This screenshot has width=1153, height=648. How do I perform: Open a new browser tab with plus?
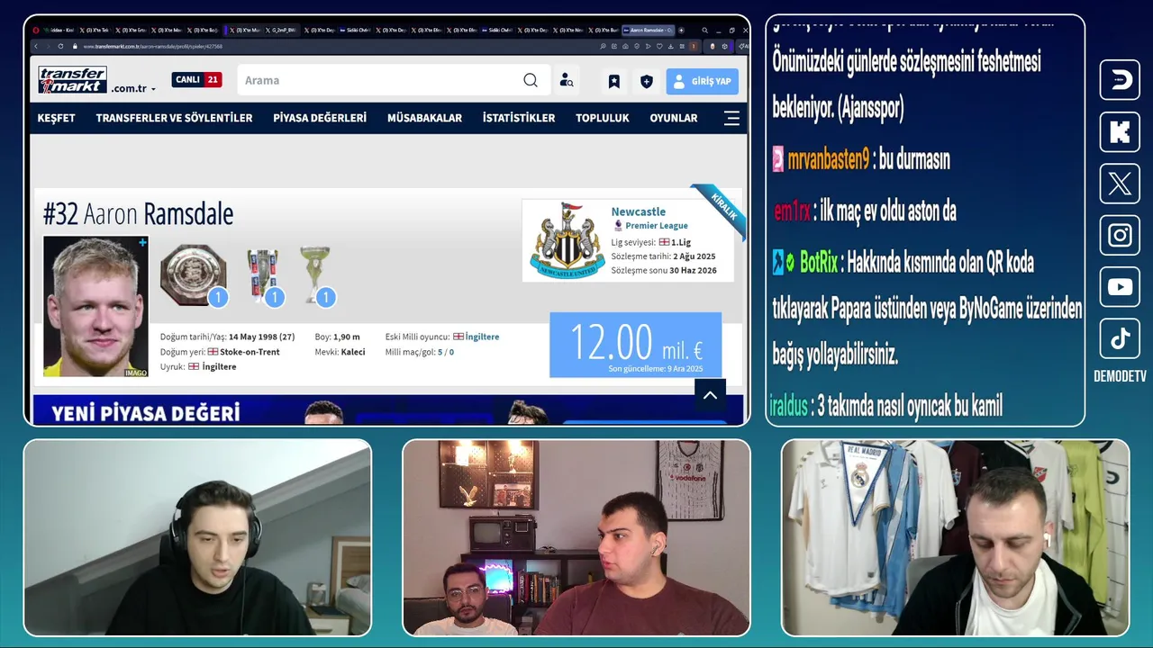(681, 30)
